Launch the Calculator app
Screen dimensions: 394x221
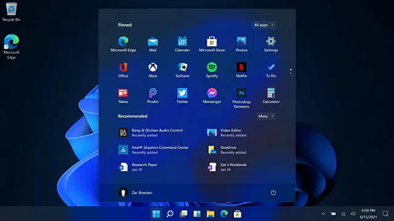point(271,96)
